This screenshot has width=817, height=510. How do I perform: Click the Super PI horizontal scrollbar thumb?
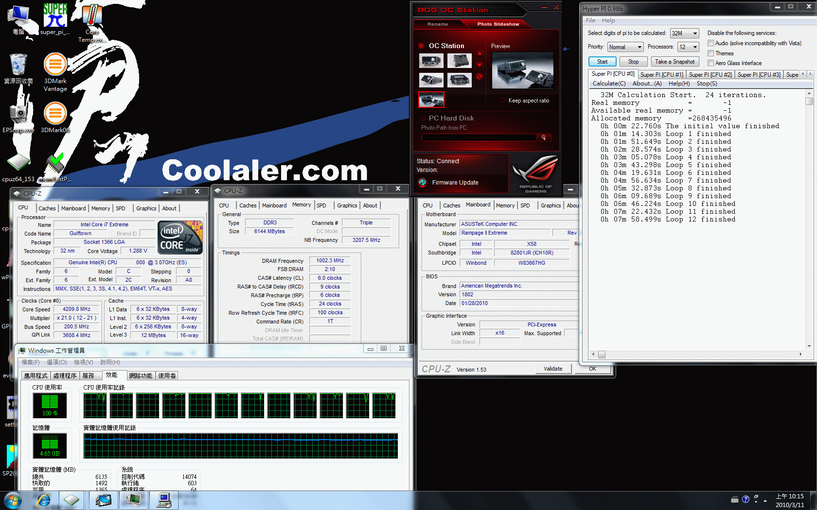[602, 355]
